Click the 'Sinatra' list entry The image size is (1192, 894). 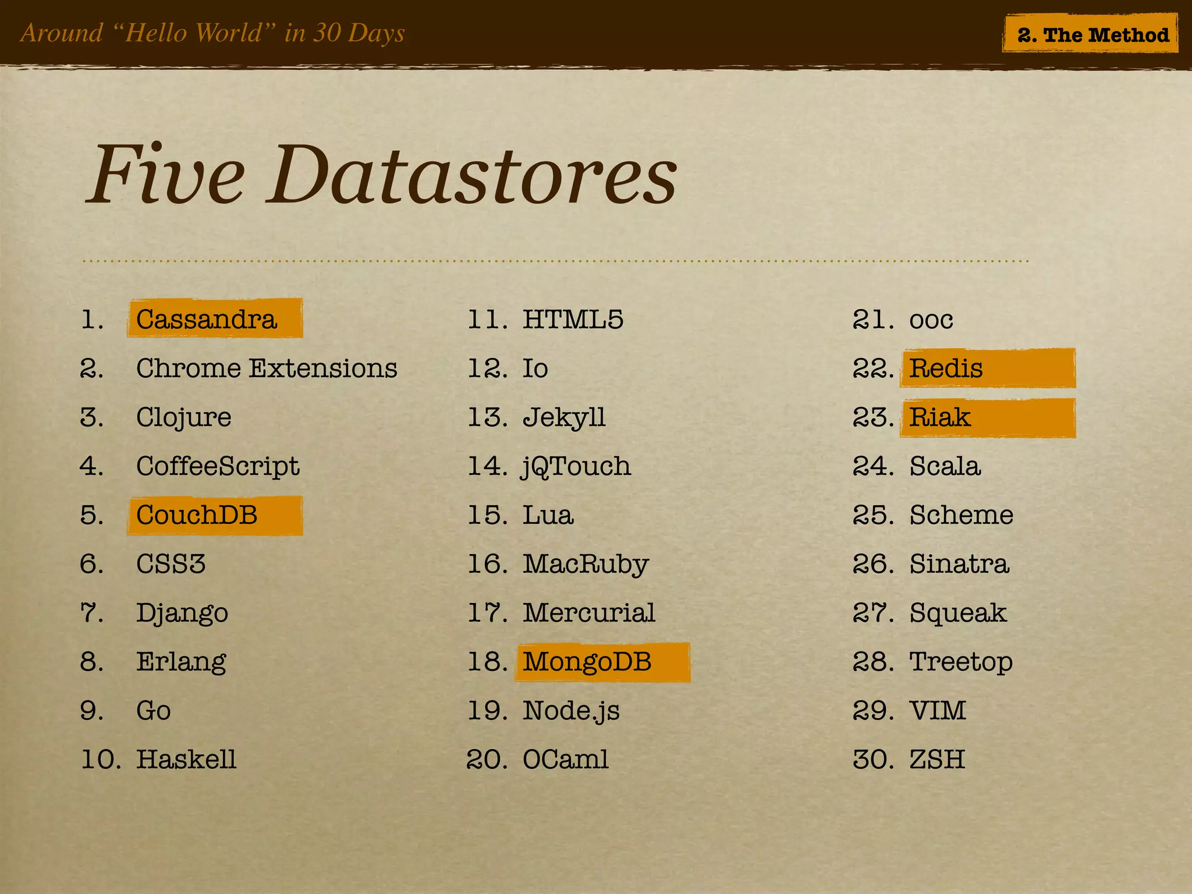[959, 563]
